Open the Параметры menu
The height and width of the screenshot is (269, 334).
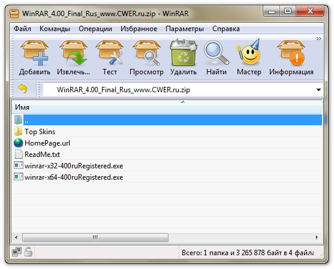[185, 29]
